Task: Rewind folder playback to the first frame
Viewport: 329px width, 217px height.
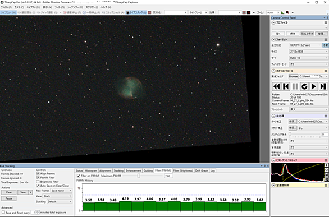Action: (277, 86)
